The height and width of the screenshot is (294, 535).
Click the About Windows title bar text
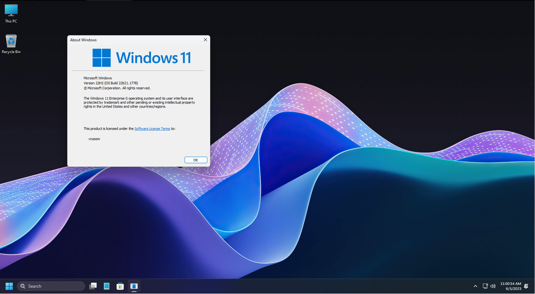click(x=83, y=40)
